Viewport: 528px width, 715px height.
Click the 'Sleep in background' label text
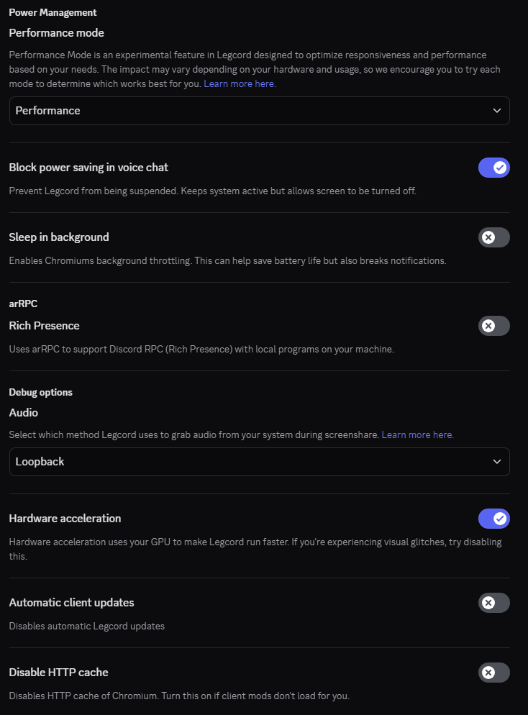(x=59, y=237)
